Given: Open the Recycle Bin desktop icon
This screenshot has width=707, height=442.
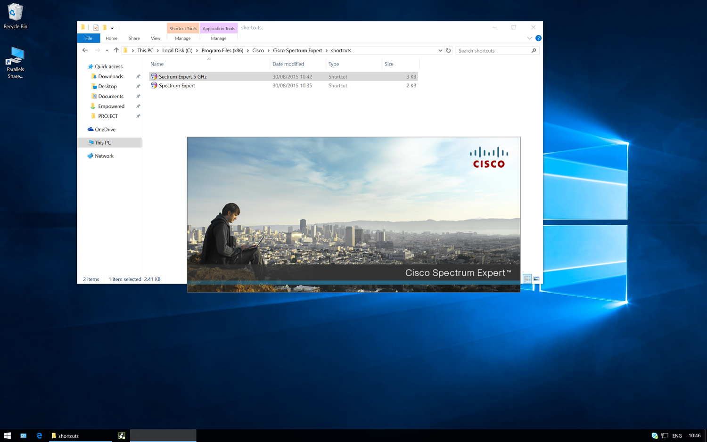Looking at the screenshot, I should (15, 16).
